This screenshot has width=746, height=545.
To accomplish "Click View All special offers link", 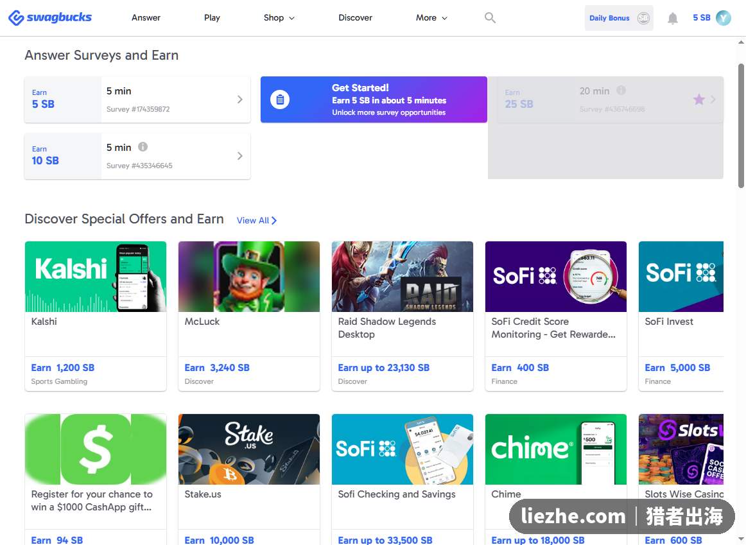I will pos(257,220).
